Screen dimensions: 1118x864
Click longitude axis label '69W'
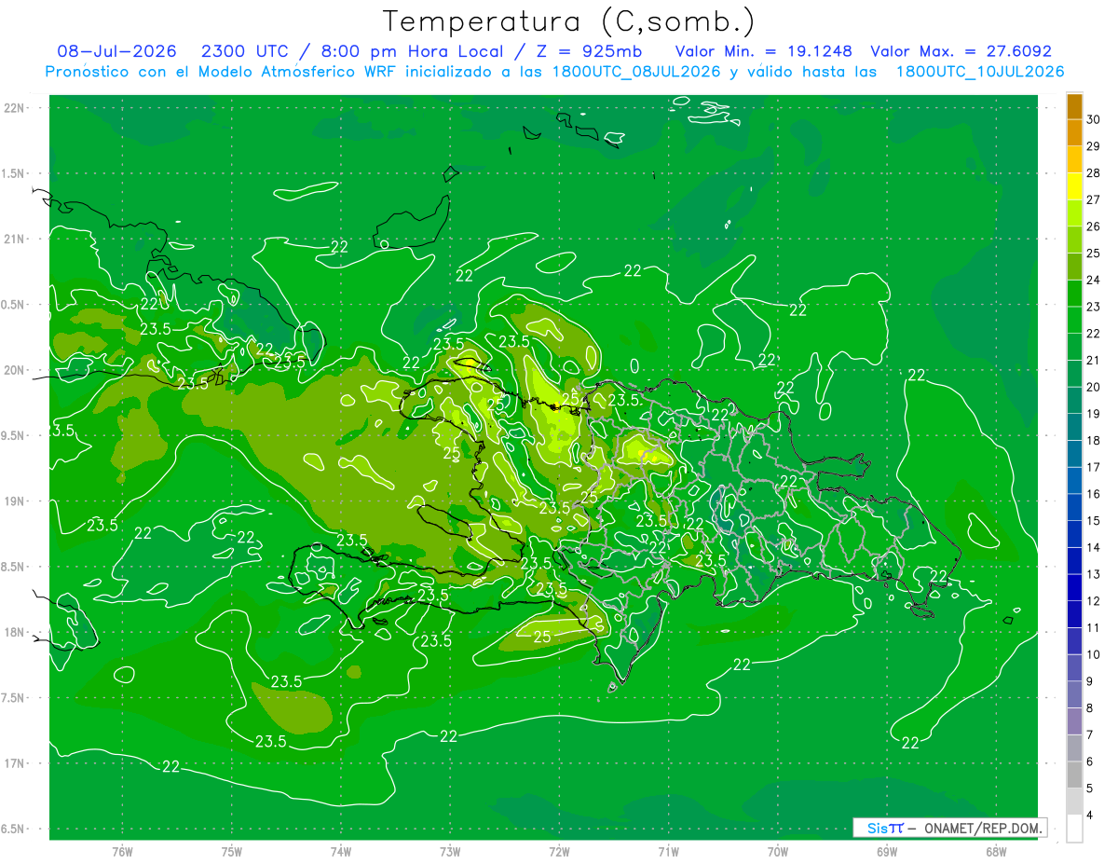[887, 852]
